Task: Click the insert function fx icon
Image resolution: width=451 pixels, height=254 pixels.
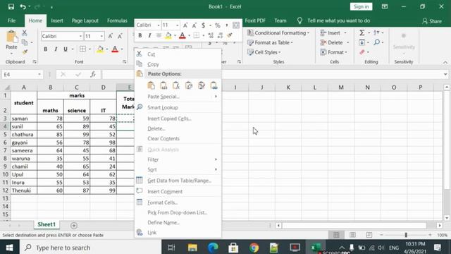Action: (93, 75)
